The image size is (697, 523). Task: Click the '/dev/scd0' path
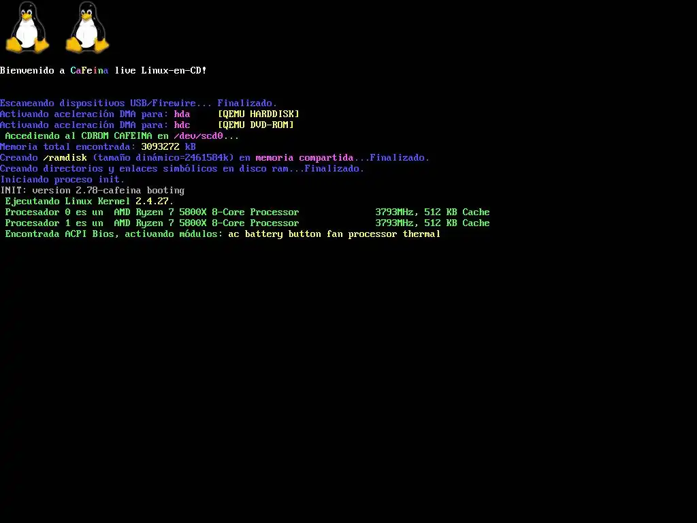[198, 136]
